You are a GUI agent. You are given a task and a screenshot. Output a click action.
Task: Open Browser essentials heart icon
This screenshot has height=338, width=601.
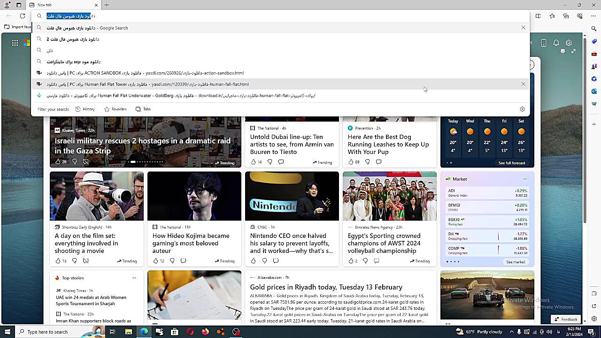pyautogui.click(x=580, y=16)
